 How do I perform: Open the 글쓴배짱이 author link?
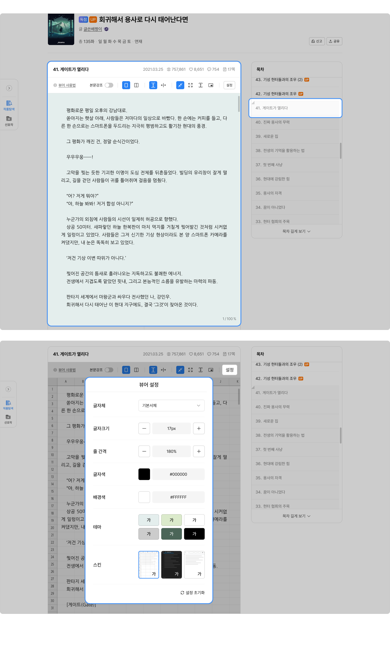coord(93,29)
